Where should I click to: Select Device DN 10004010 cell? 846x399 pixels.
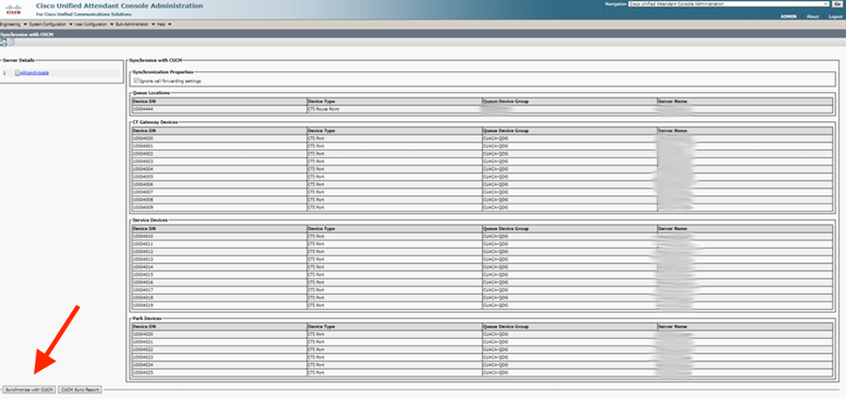click(x=219, y=237)
